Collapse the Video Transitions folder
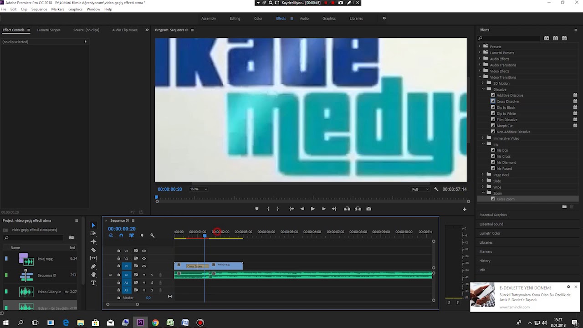The image size is (583, 328). 479,77
